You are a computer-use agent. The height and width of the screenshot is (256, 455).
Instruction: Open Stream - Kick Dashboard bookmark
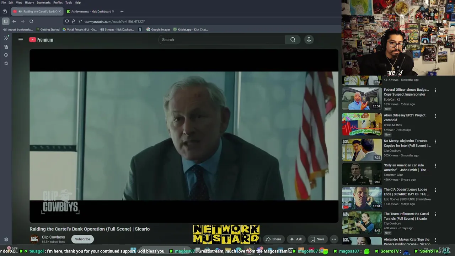[117, 30]
